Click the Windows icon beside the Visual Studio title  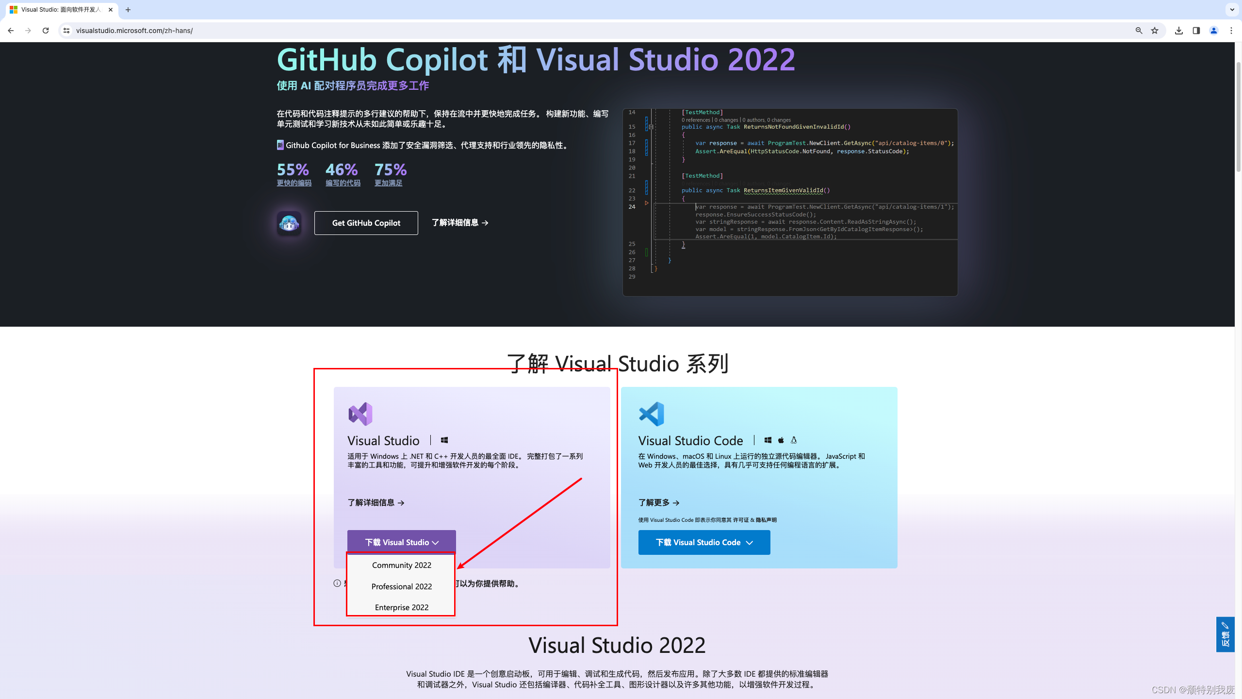[444, 440]
